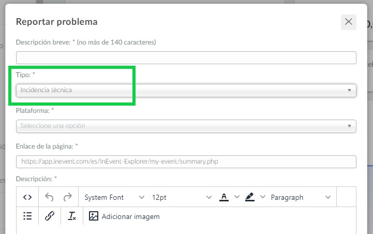Expand Paragraph block format dropdown
373x234 pixels.
(x=301, y=197)
